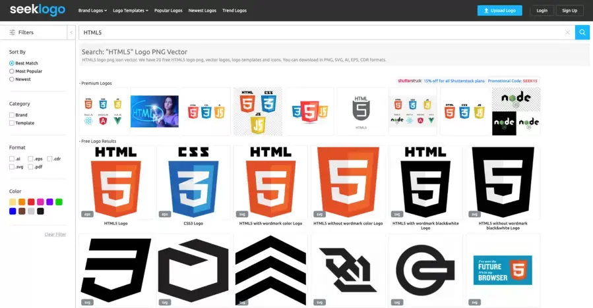Click the HTML5 Logo caption text
593x308 pixels.
pos(115,224)
